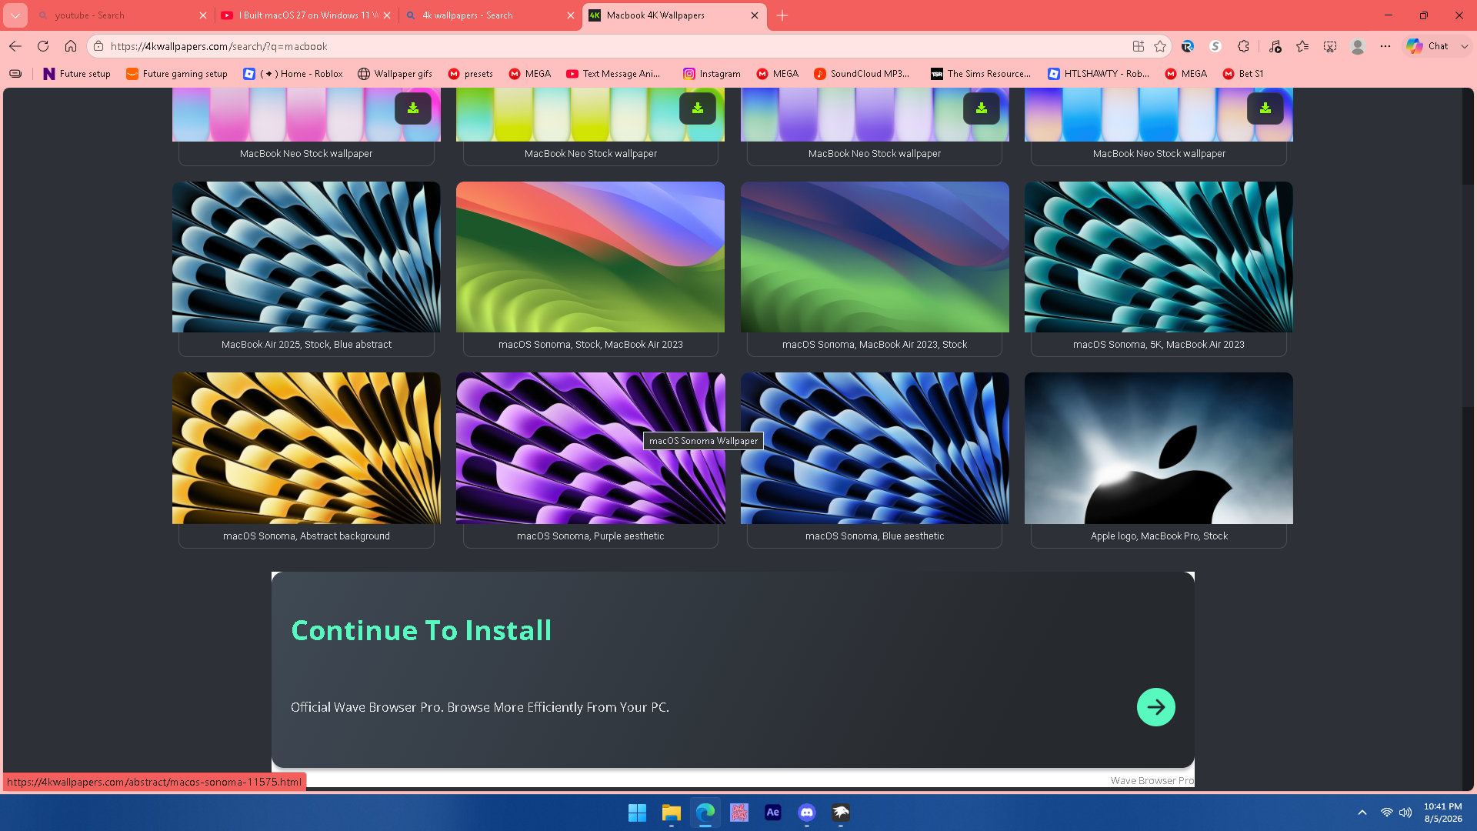The width and height of the screenshot is (1477, 831).
Task: Open Copilot Chat
Action: tap(1428, 46)
